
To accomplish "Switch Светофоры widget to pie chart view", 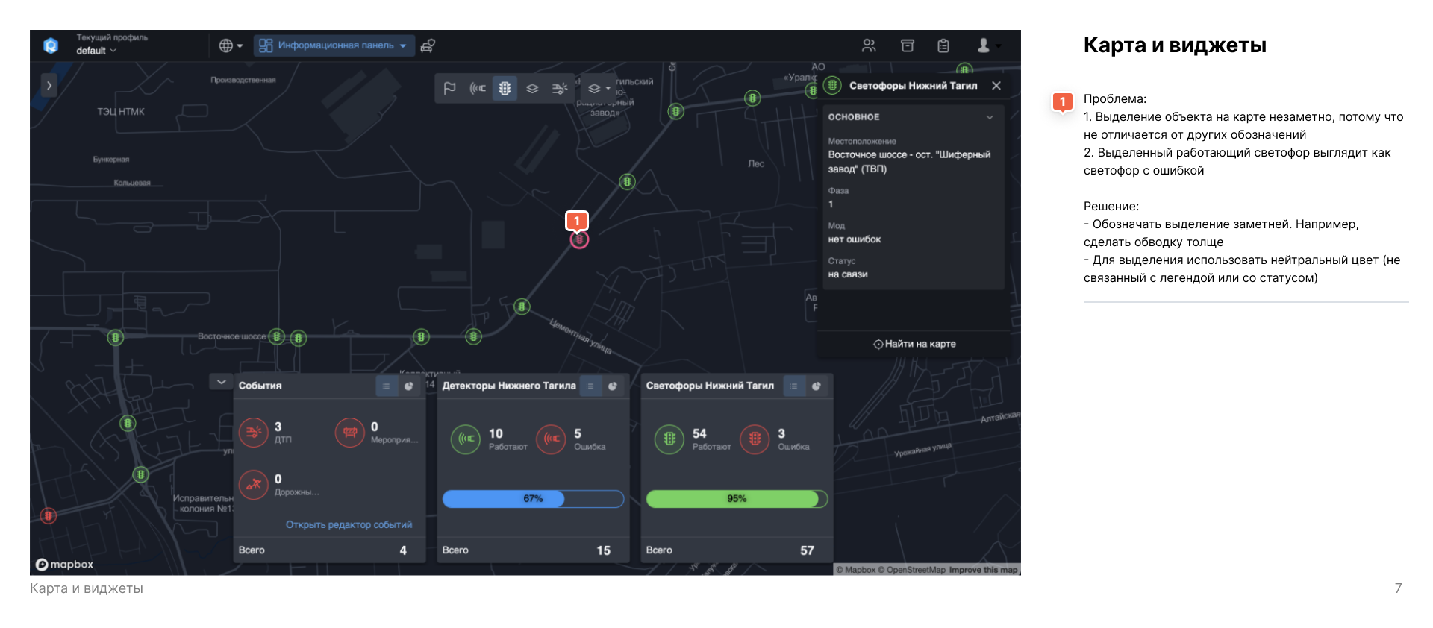I will point(816,386).
